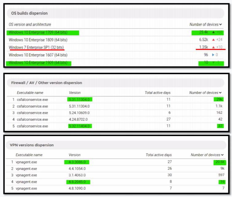Image resolution: width=232 pixels, height=197 pixels.
Task: Click blue arrow trend icon for Windows 10 1607
Action: click(212, 55)
